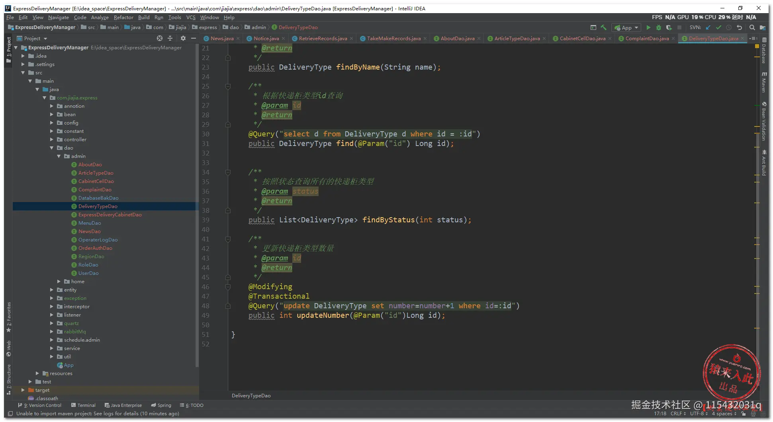This screenshot has height=422, width=773.
Task: Expand the controller package folder
Action: 52,140
